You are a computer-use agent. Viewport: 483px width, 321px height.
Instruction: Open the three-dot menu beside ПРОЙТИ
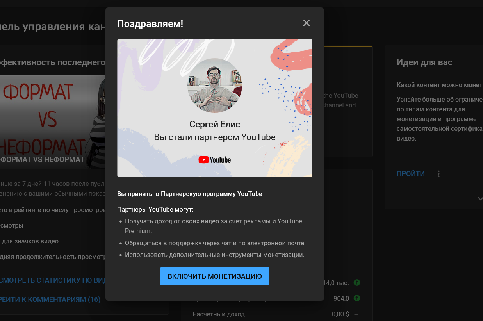(x=439, y=174)
